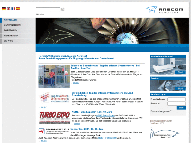The image size is (191, 143).
Task: Click 'weiter' under the Turbo Expo article
Action: [x=77, y=124]
